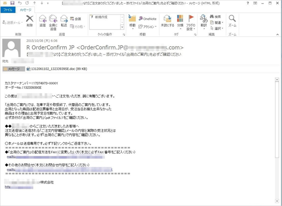Click Reply All (全員に返信)
Viewport: 282px width, 206px height.
[x=53, y=21]
